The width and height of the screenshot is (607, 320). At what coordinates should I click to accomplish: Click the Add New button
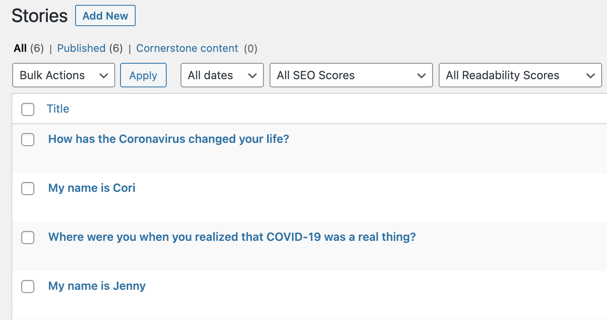point(105,16)
